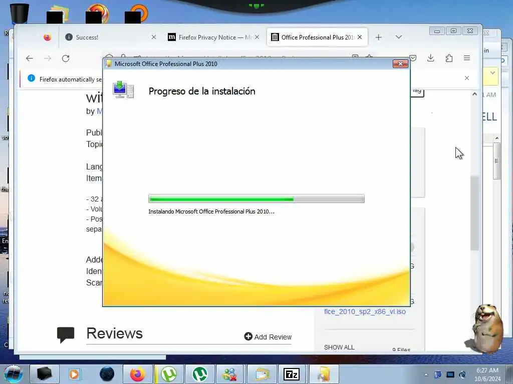The image size is (513, 384).
Task: Open Firefox downloads panel
Action: pyautogui.click(x=431, y=58)
